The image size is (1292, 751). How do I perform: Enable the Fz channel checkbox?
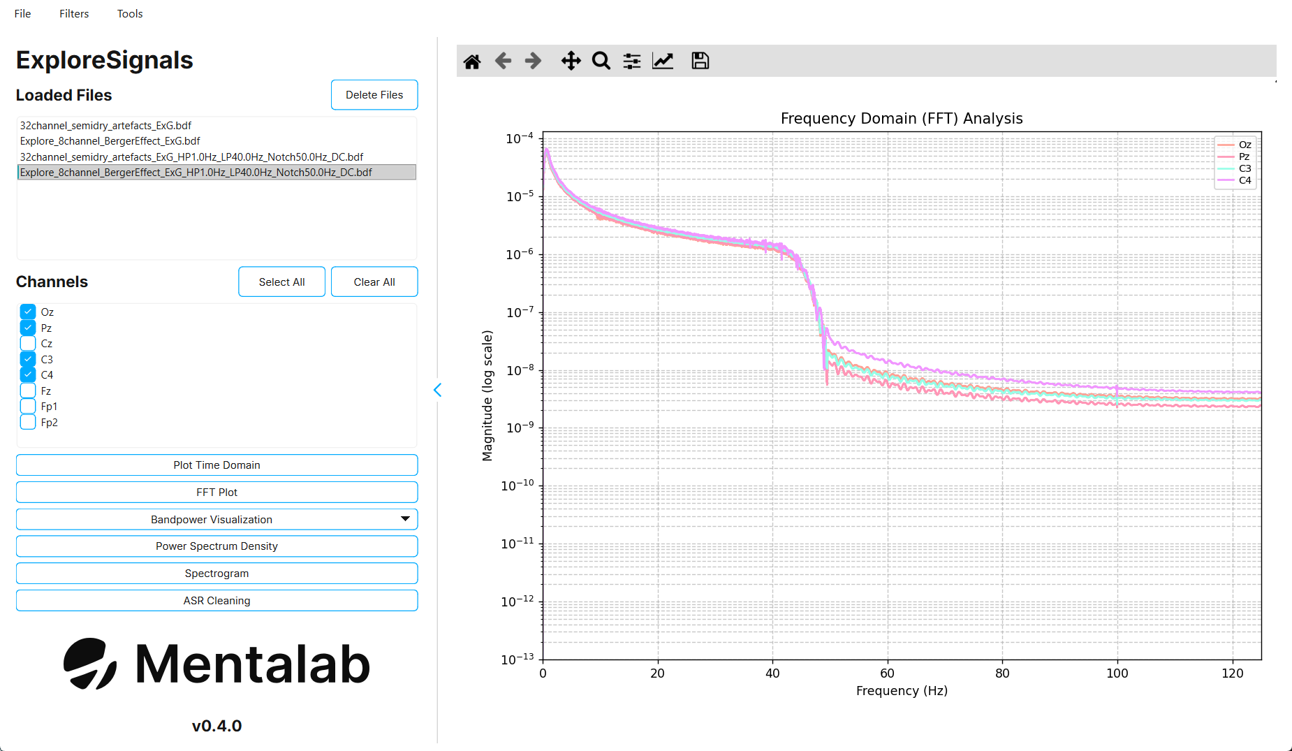click(x=28, y=391)
